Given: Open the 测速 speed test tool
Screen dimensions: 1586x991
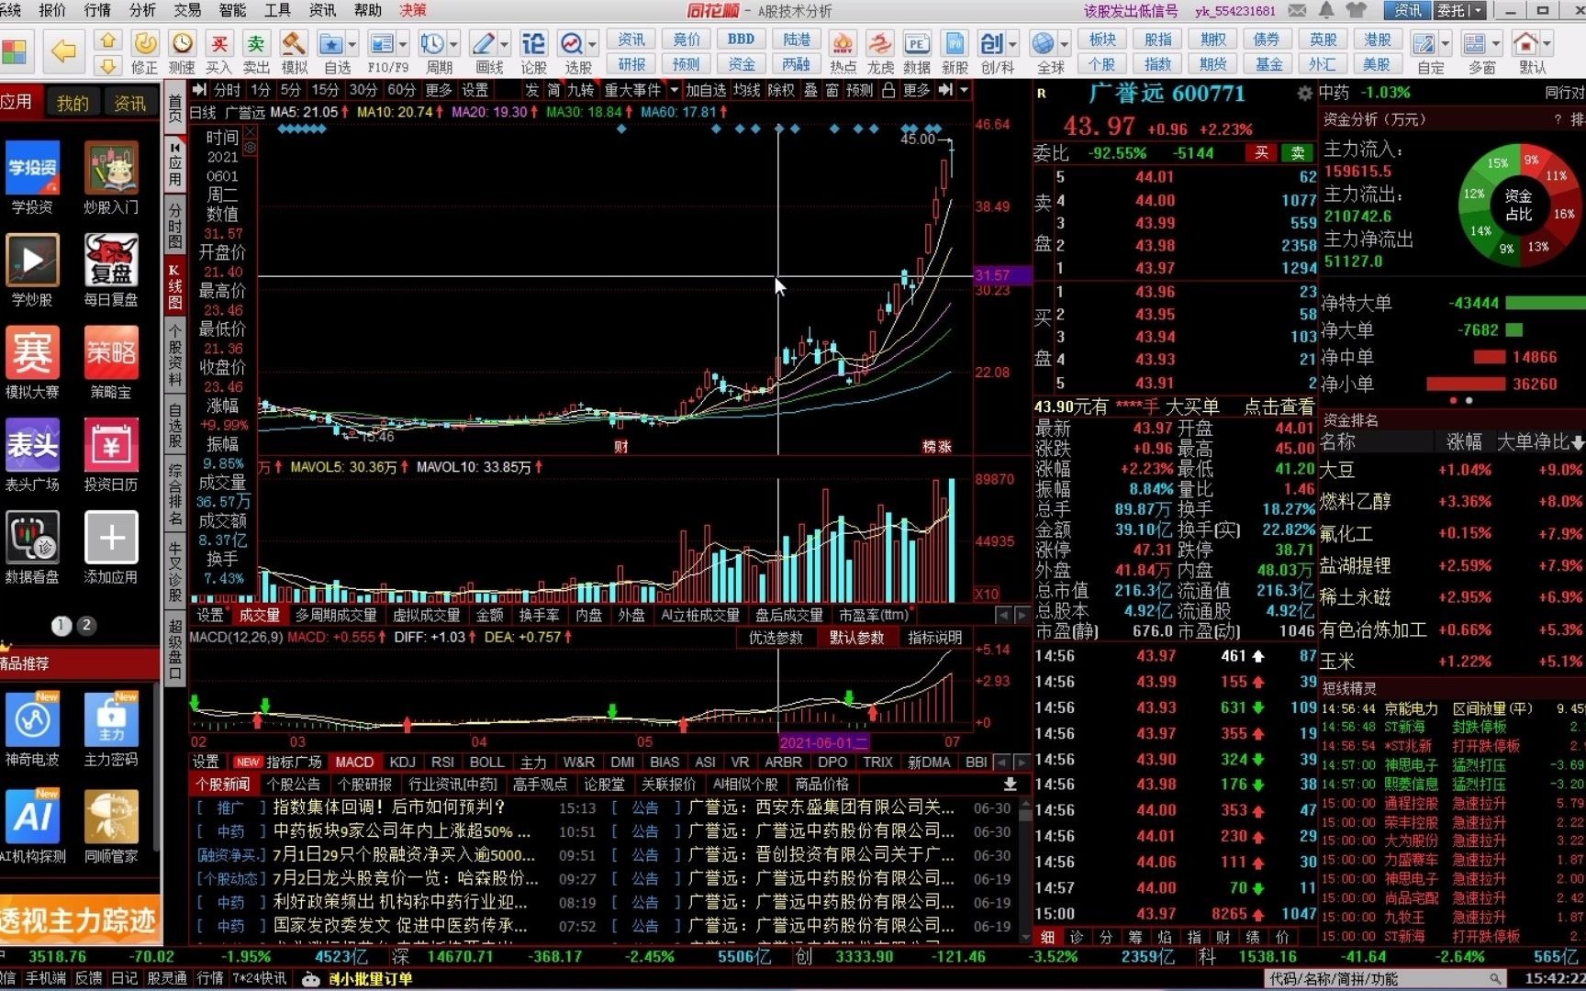Looking at the screenshot, I should coord(182,52).
